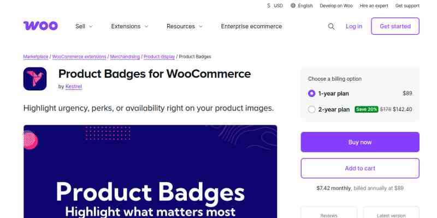Click the globe language icon
Screen dimensions: 437x218
(x=293, y=5)
